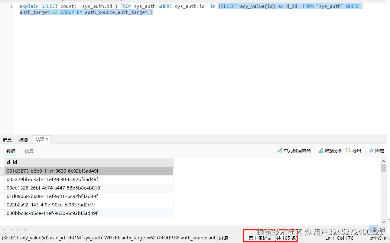This screenshot has height=243, width=390.
Task: Open the 单元格编辑器 (cell editor)
Action: click(x=294, y=151)
